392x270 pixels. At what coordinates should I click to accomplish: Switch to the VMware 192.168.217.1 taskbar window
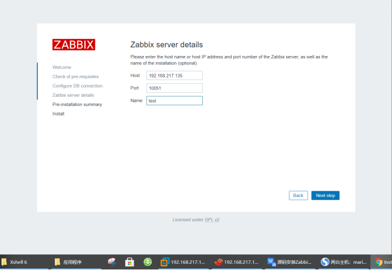(x=183, y=262)
